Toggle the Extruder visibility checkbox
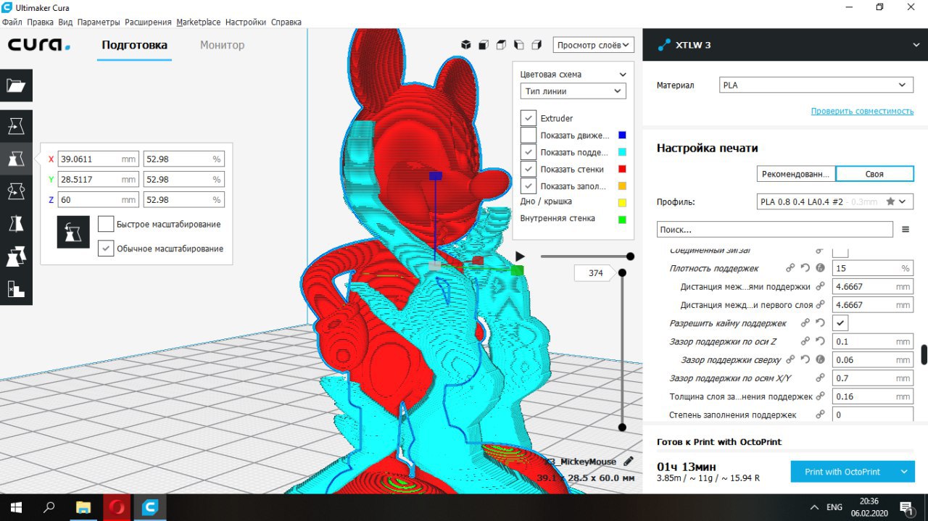Viewport: 928px width, 521px height. click(529, 118)
